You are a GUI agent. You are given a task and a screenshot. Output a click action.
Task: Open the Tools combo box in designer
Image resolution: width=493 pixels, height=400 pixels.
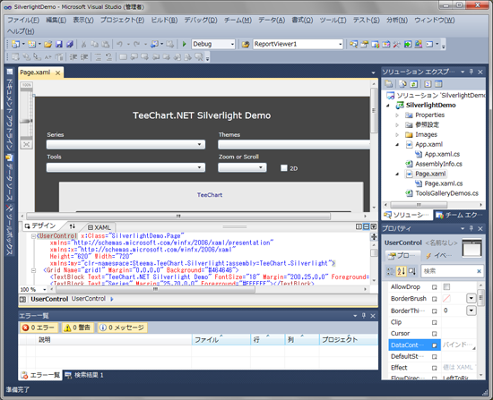pos(125,167)
